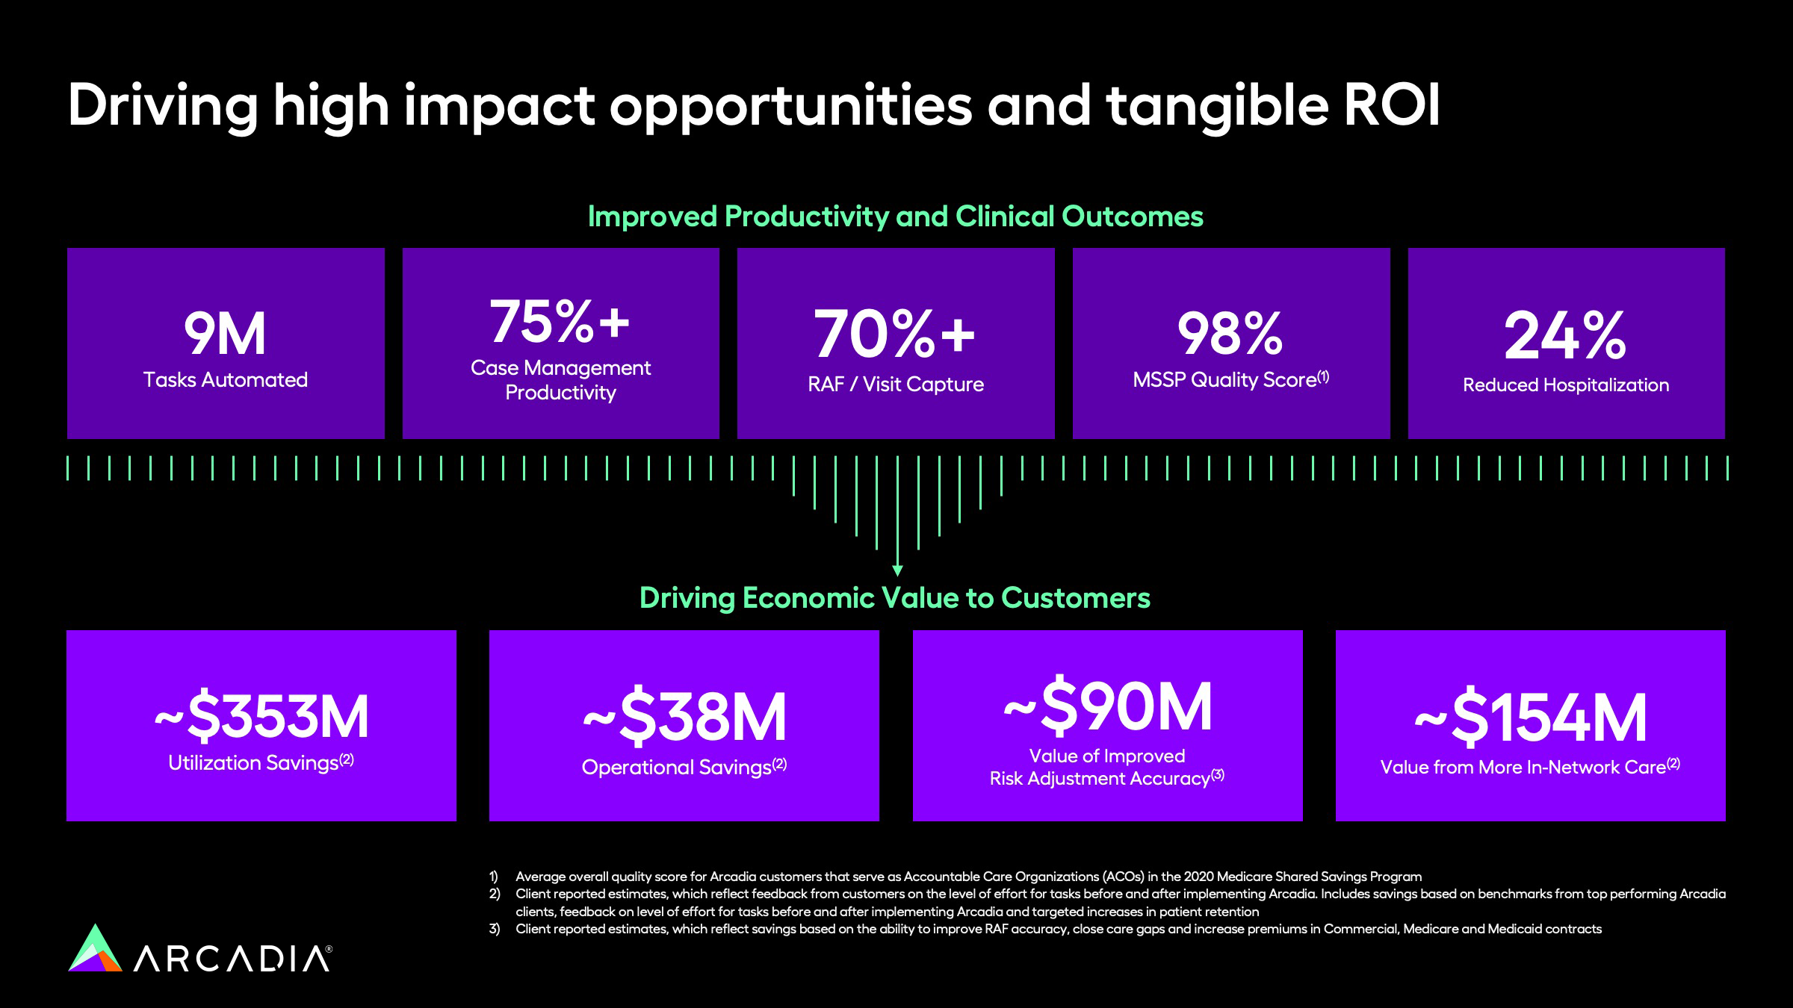Click the Driving Economic Value to Customers heading
The width and height of the screenshot is (1793, 1008).
(894, 598)
